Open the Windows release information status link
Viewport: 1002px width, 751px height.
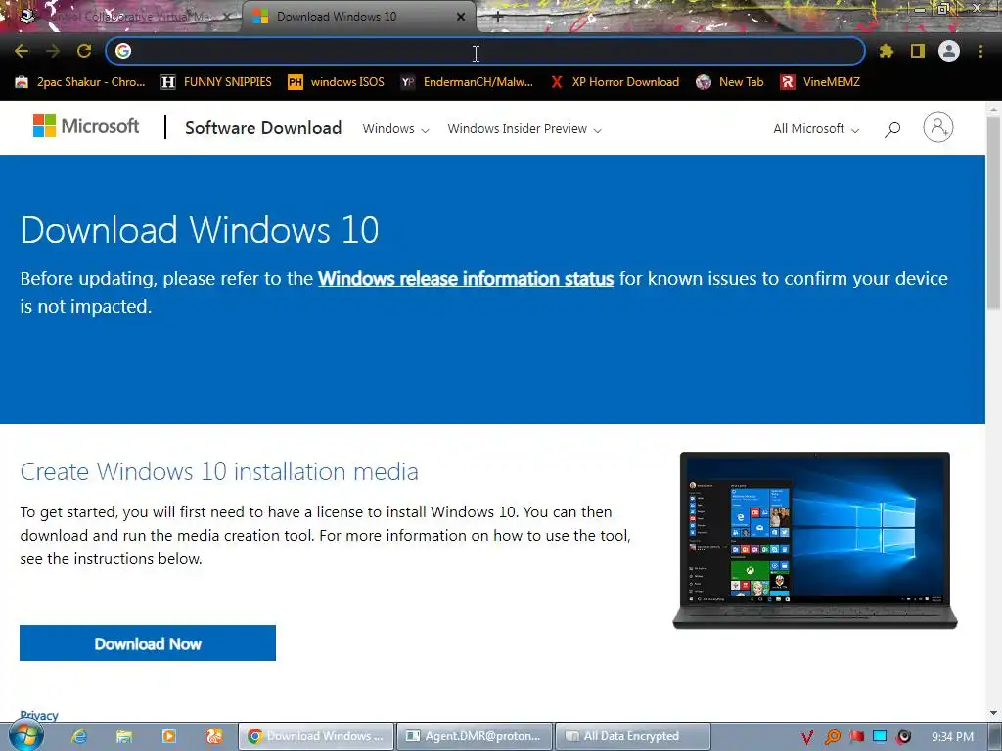466,279
